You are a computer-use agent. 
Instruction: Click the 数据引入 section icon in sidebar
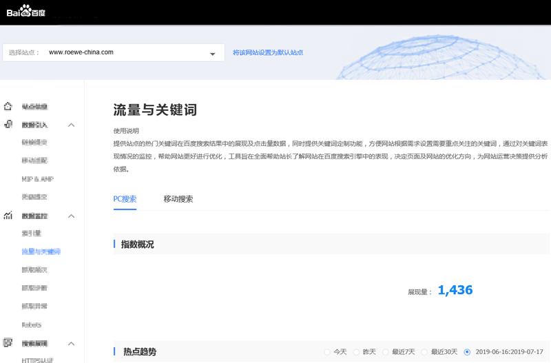pos(8,125)
